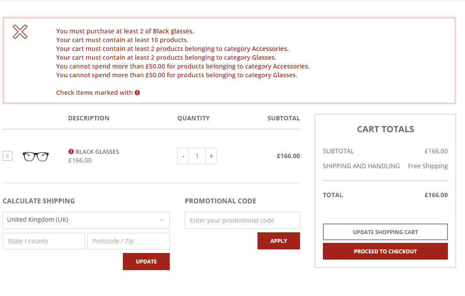The width and height of the screenshot is (465, 296).
Task: Proceed to checkout
Action: (385, 251)
